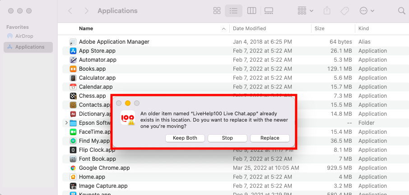Click the Contacts app icon
The width and height of the screenshot is (409, 195).
[x=73, y=104]
